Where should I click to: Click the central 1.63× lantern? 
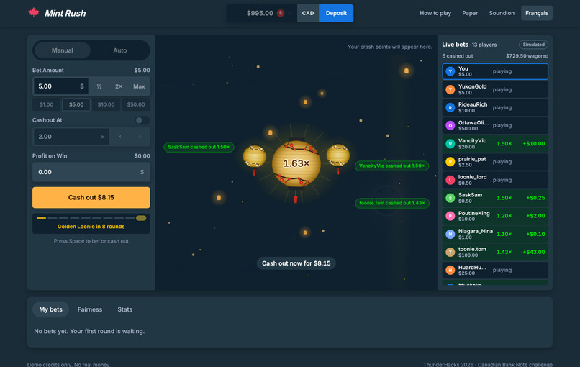(x=296, y=163)
